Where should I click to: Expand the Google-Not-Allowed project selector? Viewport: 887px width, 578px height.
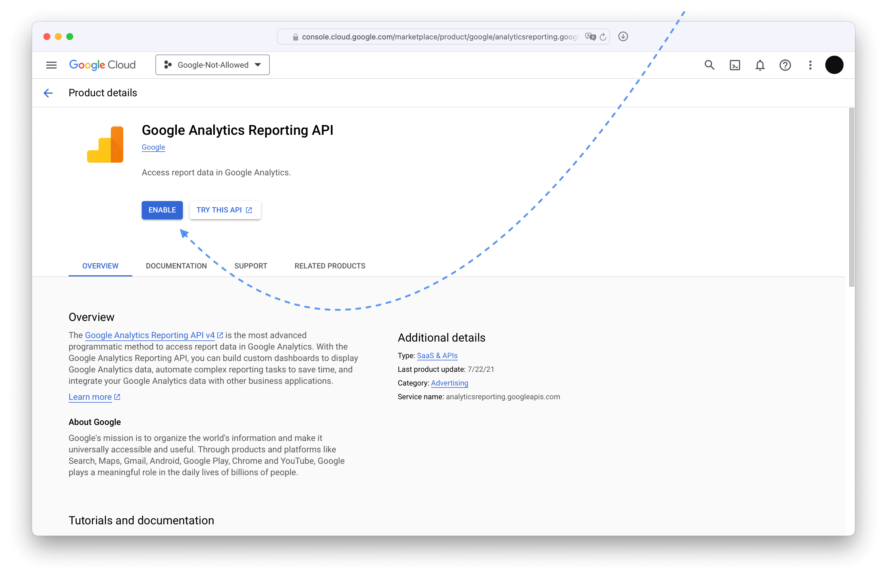point(212,65)
